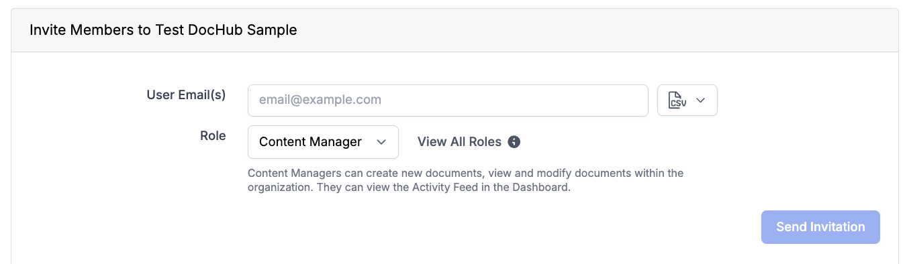Click the CSV file import icon
The width and height of the screenshot is (909, 264).
[x=677, y=100]
